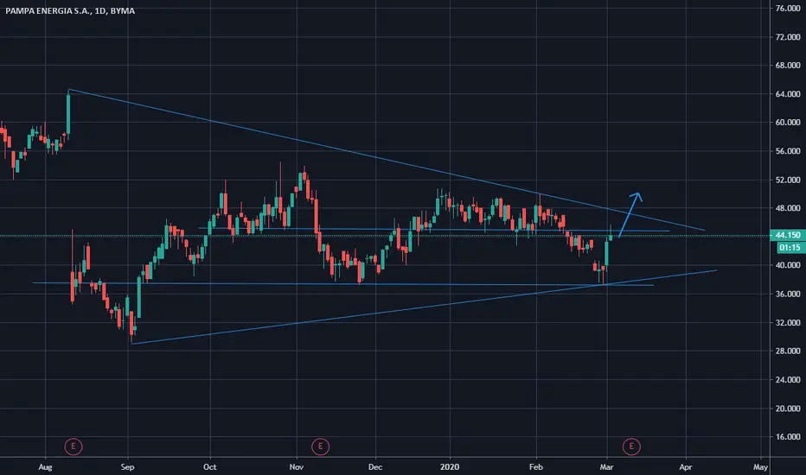Click the 28.000 price axis label
This screenshot has height=475, width=806.
tap(788, 351)
